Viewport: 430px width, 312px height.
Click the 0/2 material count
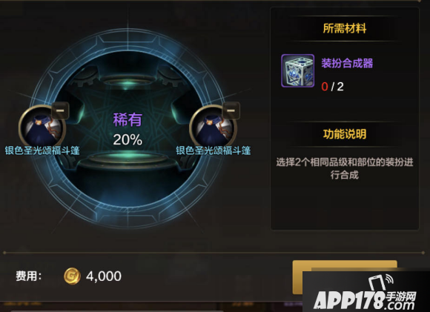pos(332,87)
